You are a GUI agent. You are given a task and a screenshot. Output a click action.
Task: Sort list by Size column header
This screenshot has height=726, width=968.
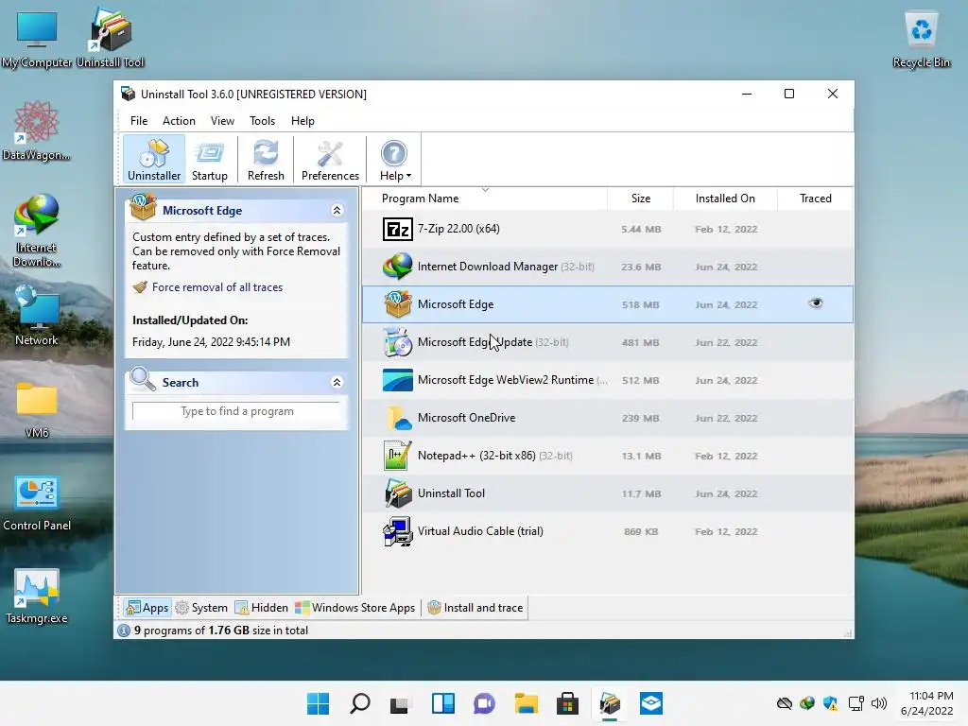click(640, 199)
